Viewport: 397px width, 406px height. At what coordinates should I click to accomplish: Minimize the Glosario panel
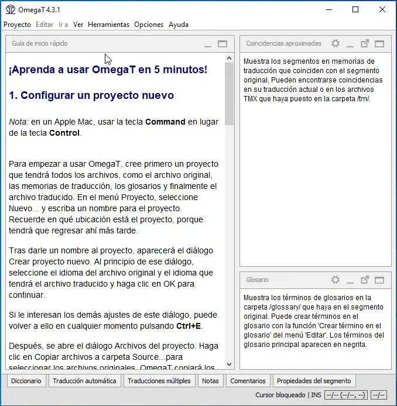coord(350,280)
